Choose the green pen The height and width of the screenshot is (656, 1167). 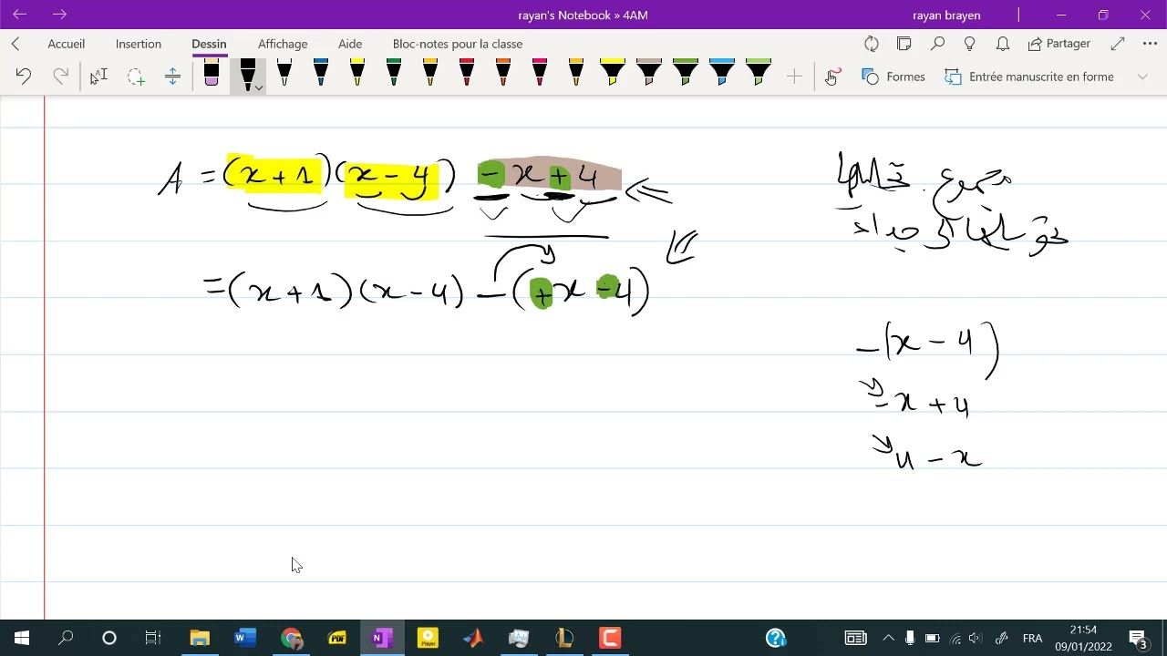point(394,73)
